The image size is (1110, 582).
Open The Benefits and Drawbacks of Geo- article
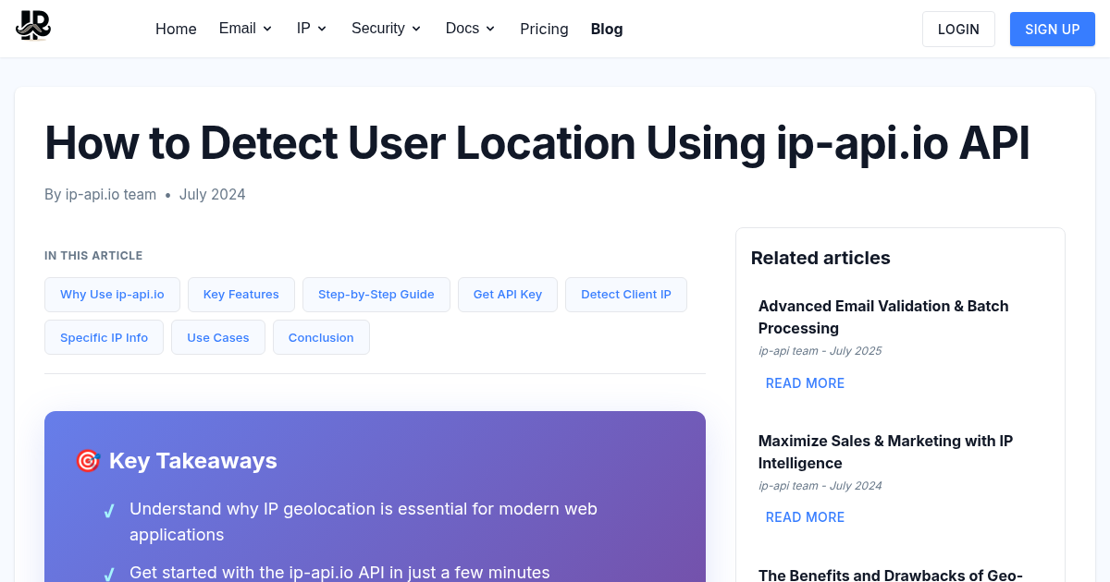890,575
